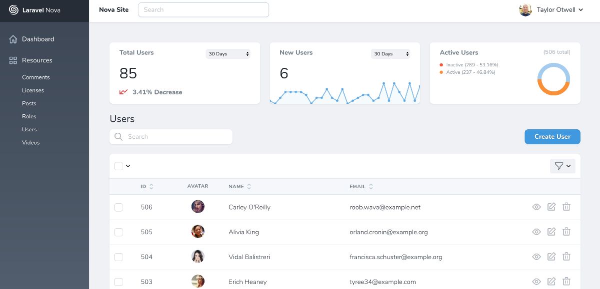
Task: Click the Laravel Nova logo icon
Action: pos(13,10)
